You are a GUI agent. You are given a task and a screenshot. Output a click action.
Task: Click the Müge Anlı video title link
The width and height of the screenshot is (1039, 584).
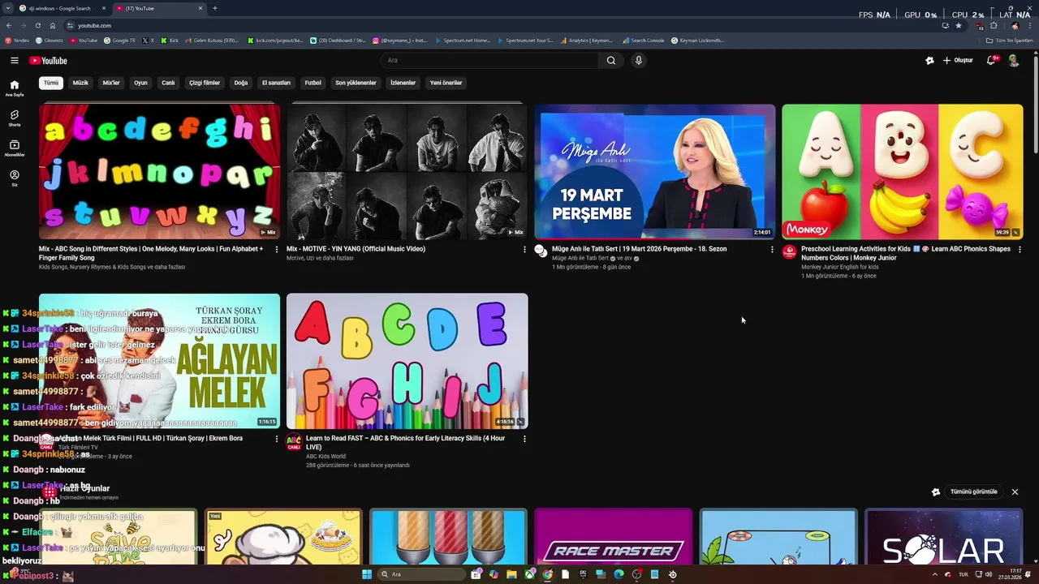(x=639, y=249)
